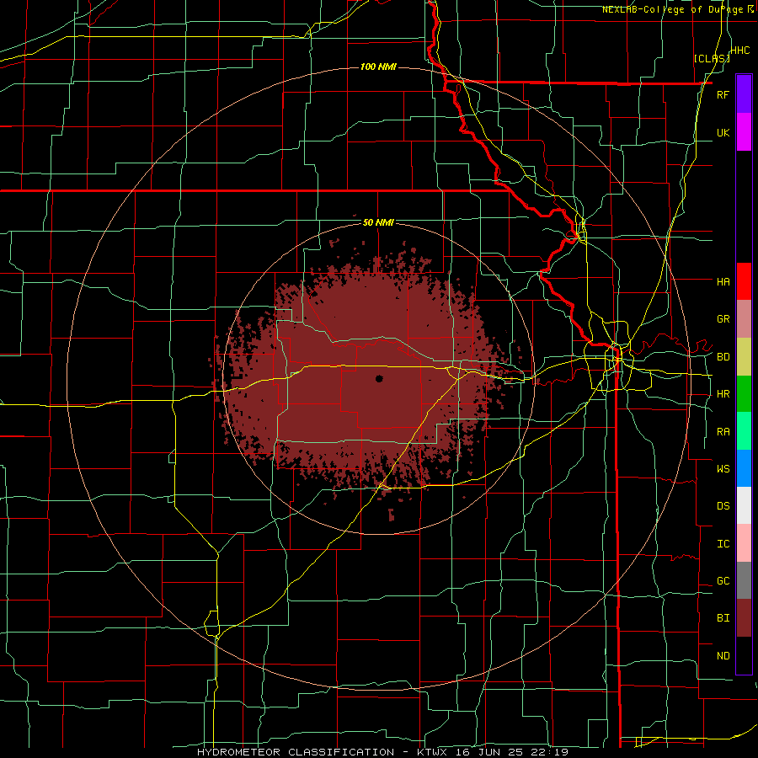Click the WS legend label

click(x=723, y=469)
